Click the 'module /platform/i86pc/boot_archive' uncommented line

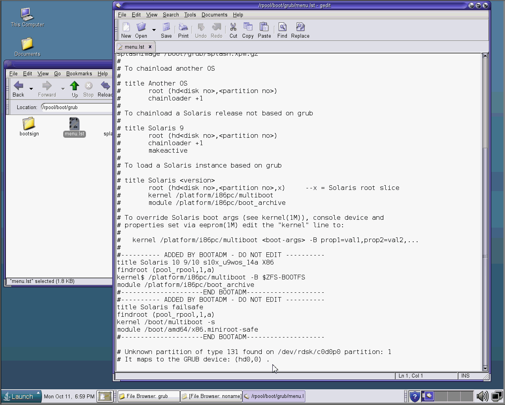[x=186, y=285]
